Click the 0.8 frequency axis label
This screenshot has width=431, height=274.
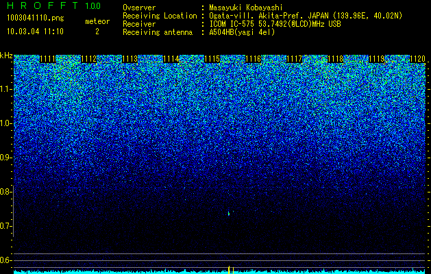(5, 192)
